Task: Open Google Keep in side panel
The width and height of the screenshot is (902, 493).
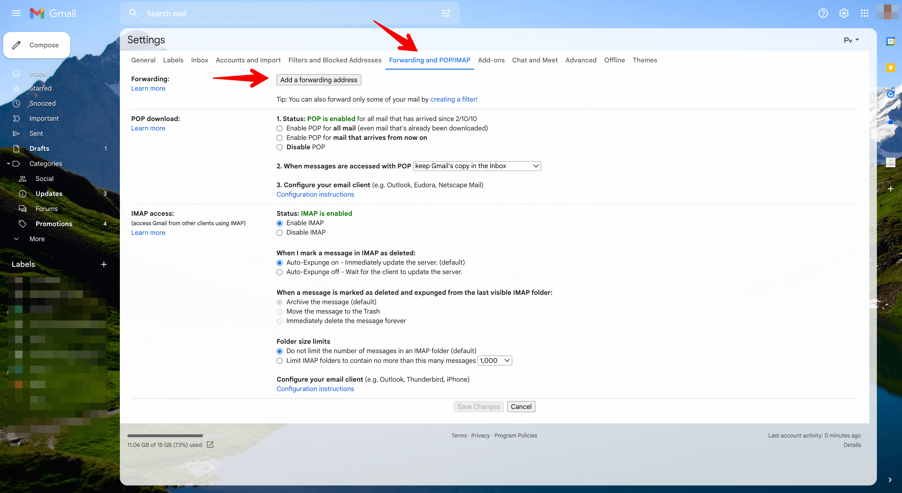Action: [x=890, y=67]
